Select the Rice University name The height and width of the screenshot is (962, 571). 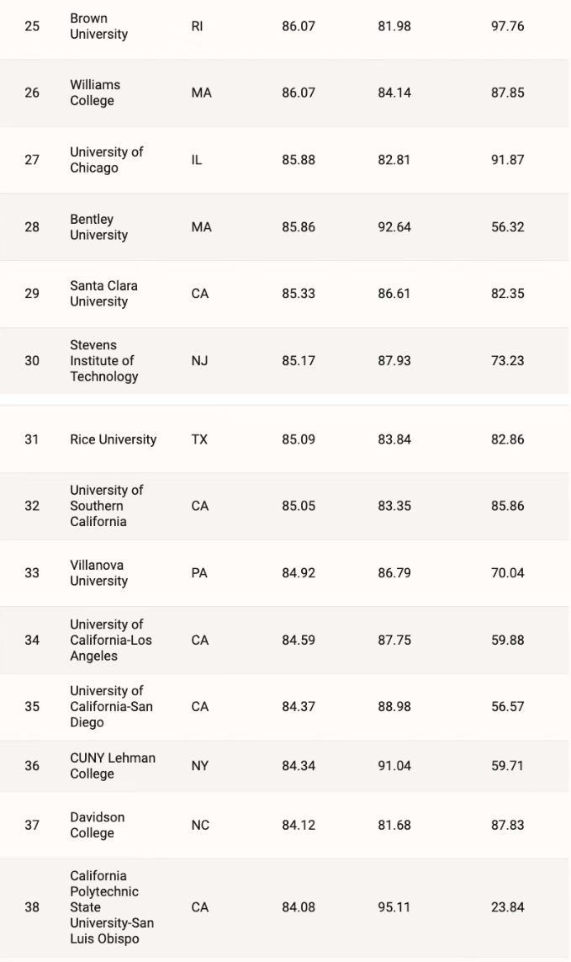114,439
